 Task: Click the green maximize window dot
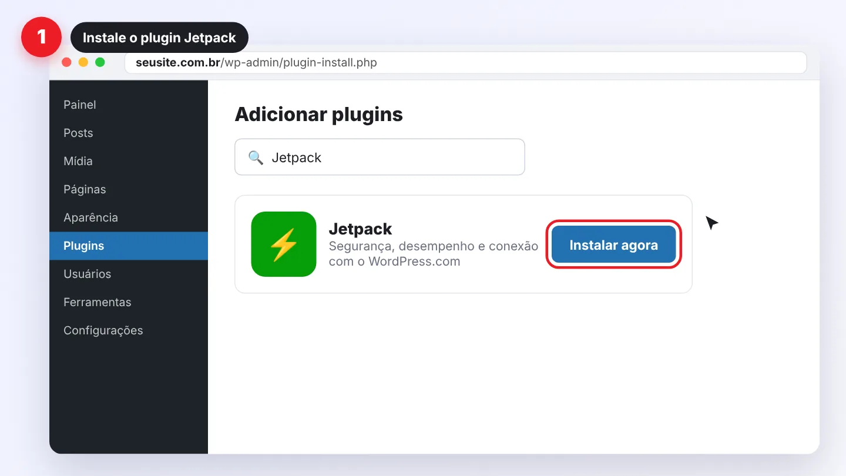100,62
